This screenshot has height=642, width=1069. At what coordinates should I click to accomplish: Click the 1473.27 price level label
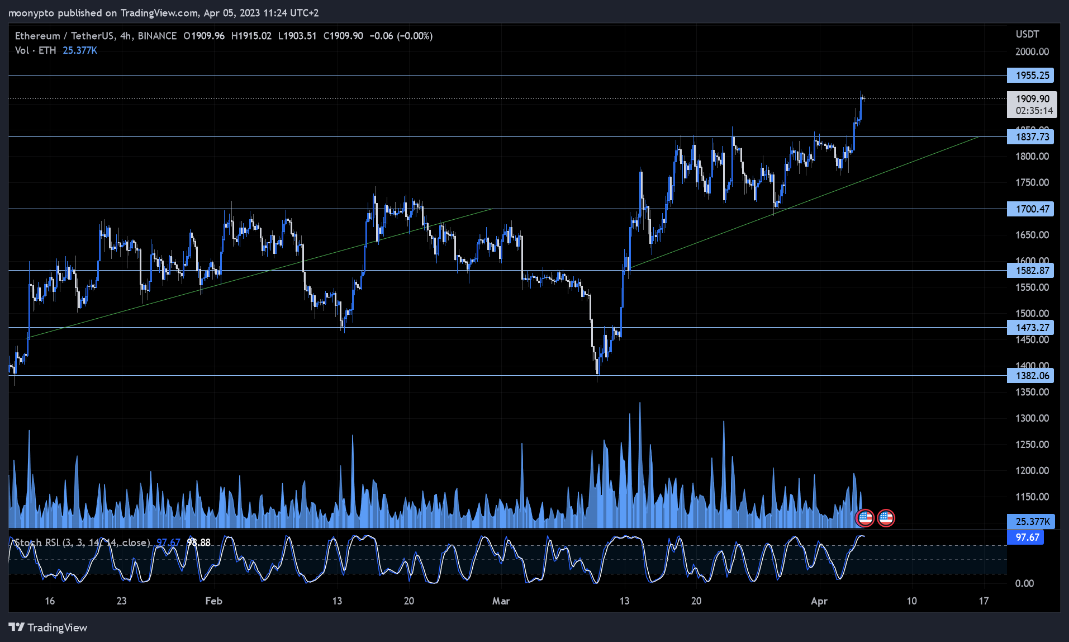(x=1030, y=327)
